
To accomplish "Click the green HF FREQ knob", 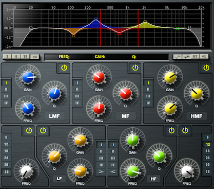I will point(132,171).
